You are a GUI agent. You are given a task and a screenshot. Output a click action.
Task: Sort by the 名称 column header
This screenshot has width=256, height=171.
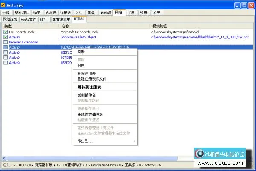pyautogui.click(x=104, y=26)
